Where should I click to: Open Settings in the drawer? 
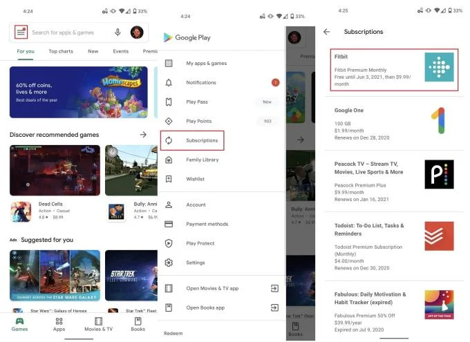pos(222,263)
